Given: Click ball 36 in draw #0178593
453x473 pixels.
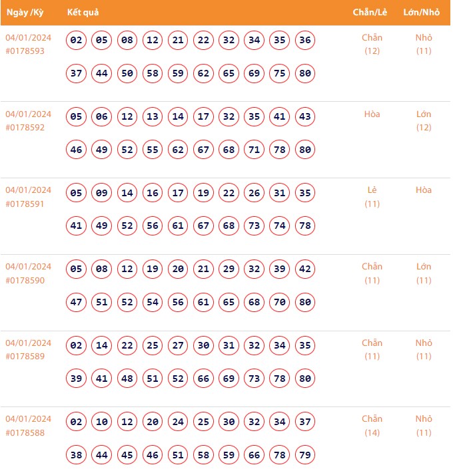Looking at the screenshot, I should [x=305, y=41].
